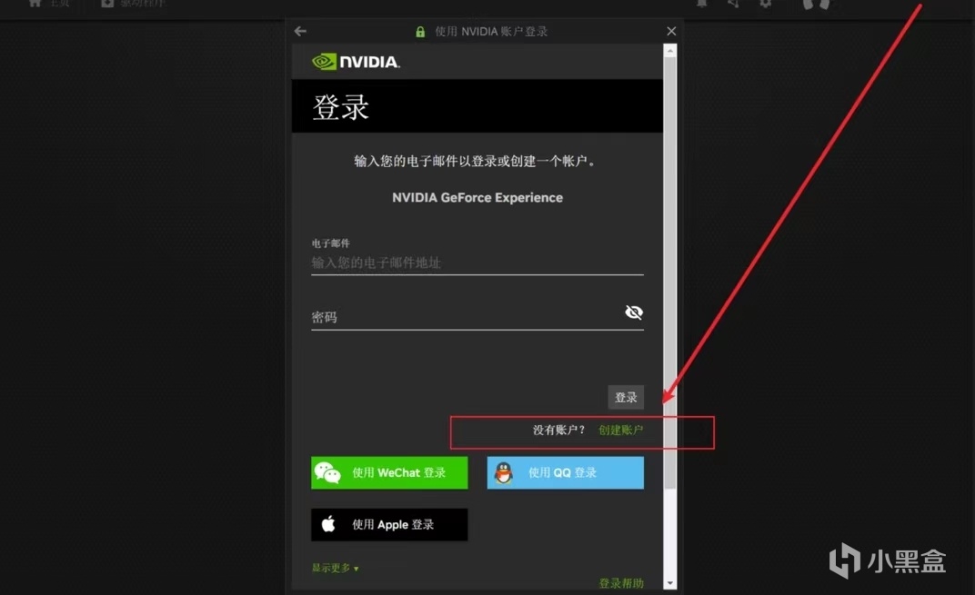
Task: Toggle password visibility eye icon
Action: pos(634,312)
